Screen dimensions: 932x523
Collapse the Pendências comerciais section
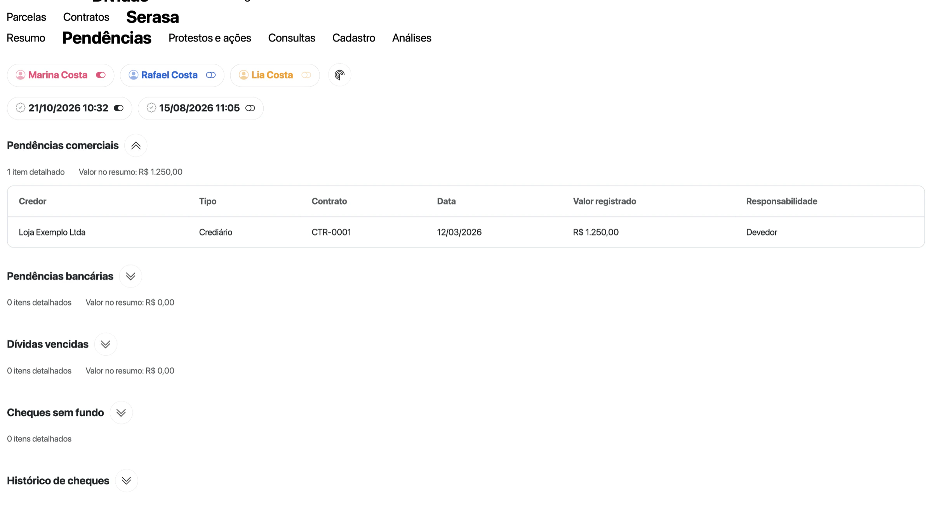pos(136,146)
